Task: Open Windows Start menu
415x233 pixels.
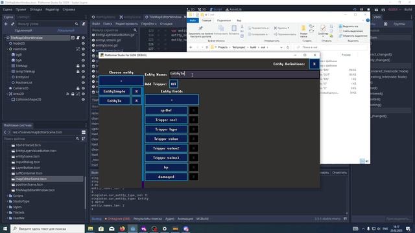Action: click(5, 228)
